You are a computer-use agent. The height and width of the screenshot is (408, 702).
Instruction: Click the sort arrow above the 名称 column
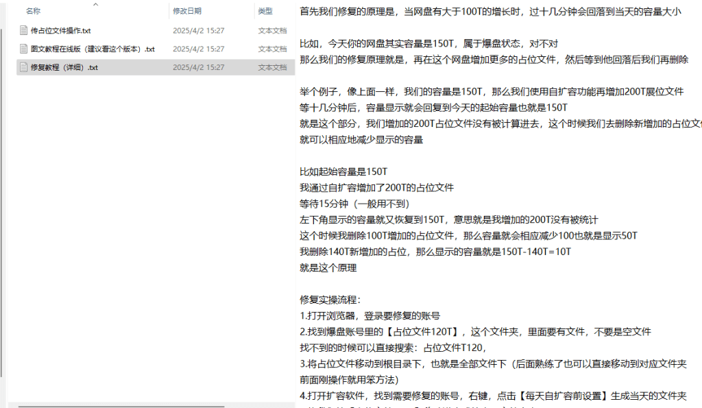pyautogui.click(x=95, y=4)
